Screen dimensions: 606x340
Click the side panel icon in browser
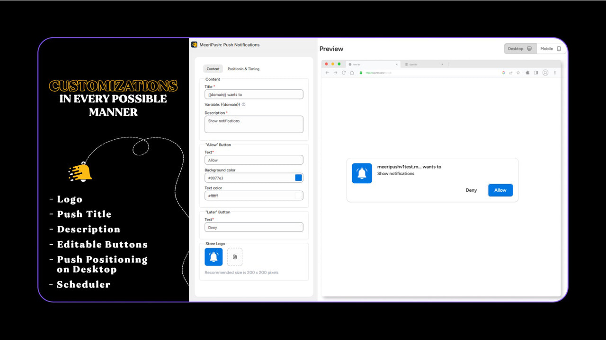coord(536,73)
